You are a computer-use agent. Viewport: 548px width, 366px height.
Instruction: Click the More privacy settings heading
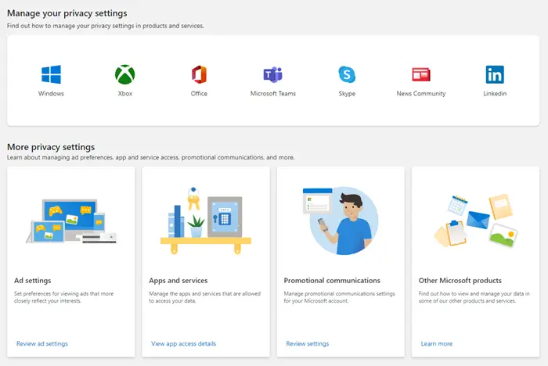tap(51, 147)
